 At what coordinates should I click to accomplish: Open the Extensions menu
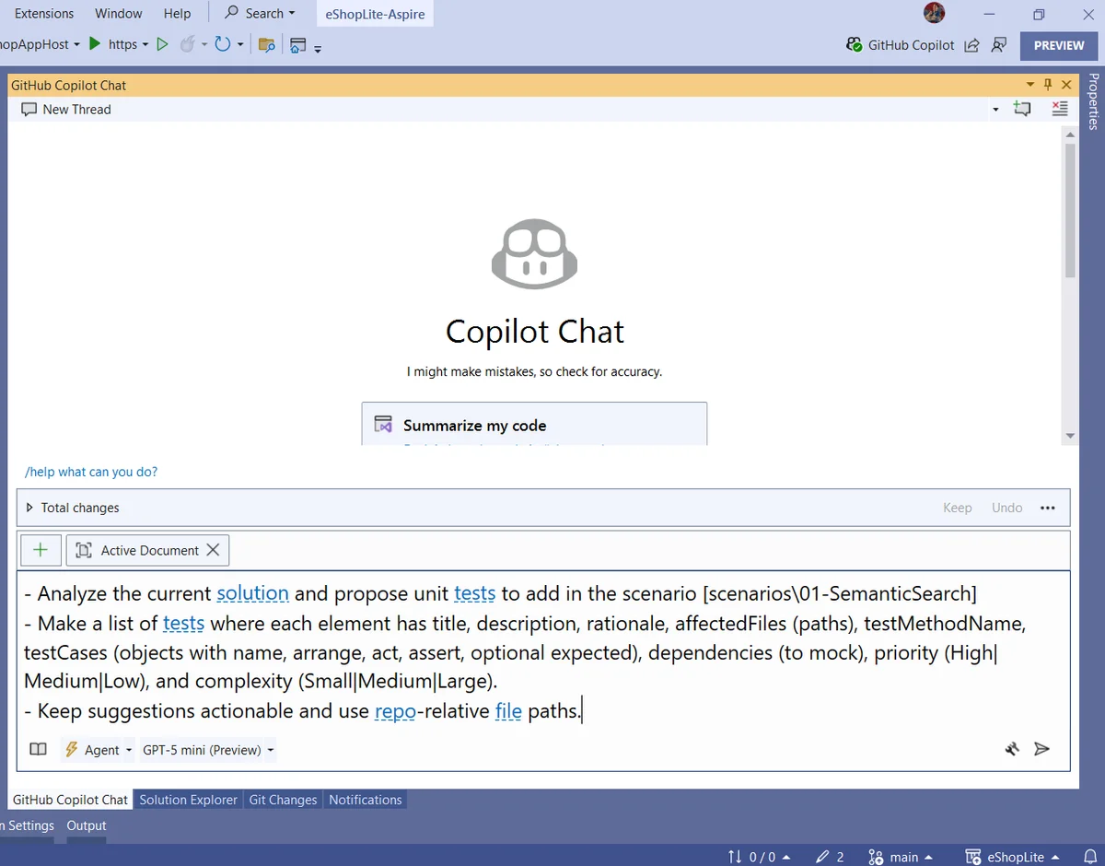coord(44,13)
